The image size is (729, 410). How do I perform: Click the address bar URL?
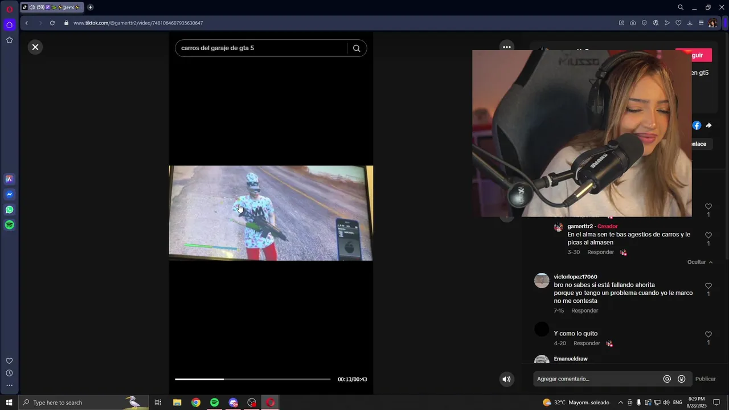[x=138, y=23]
